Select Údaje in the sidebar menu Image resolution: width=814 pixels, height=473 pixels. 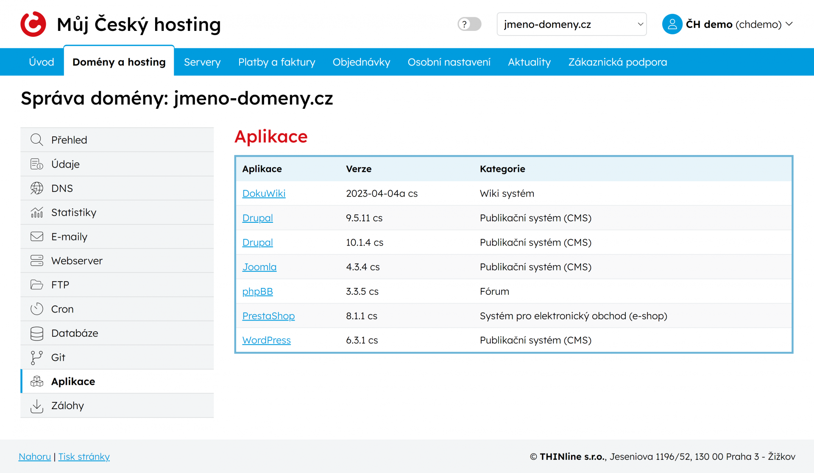(117, 164)
